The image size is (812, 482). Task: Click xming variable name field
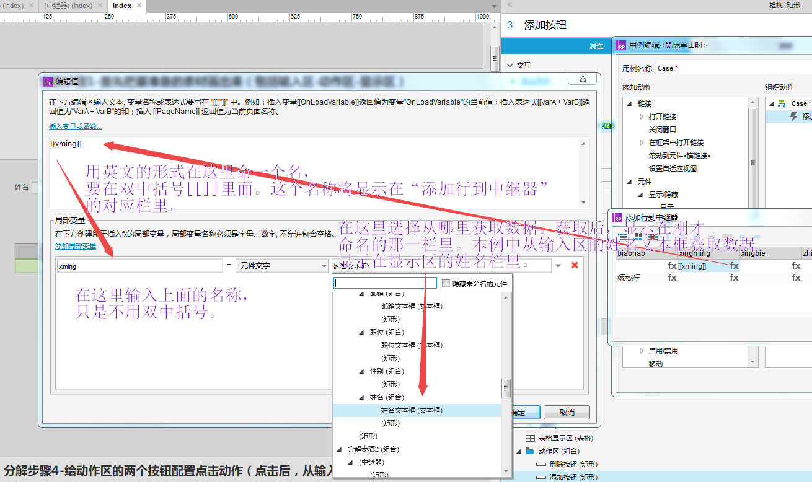[x=139, y=266]
